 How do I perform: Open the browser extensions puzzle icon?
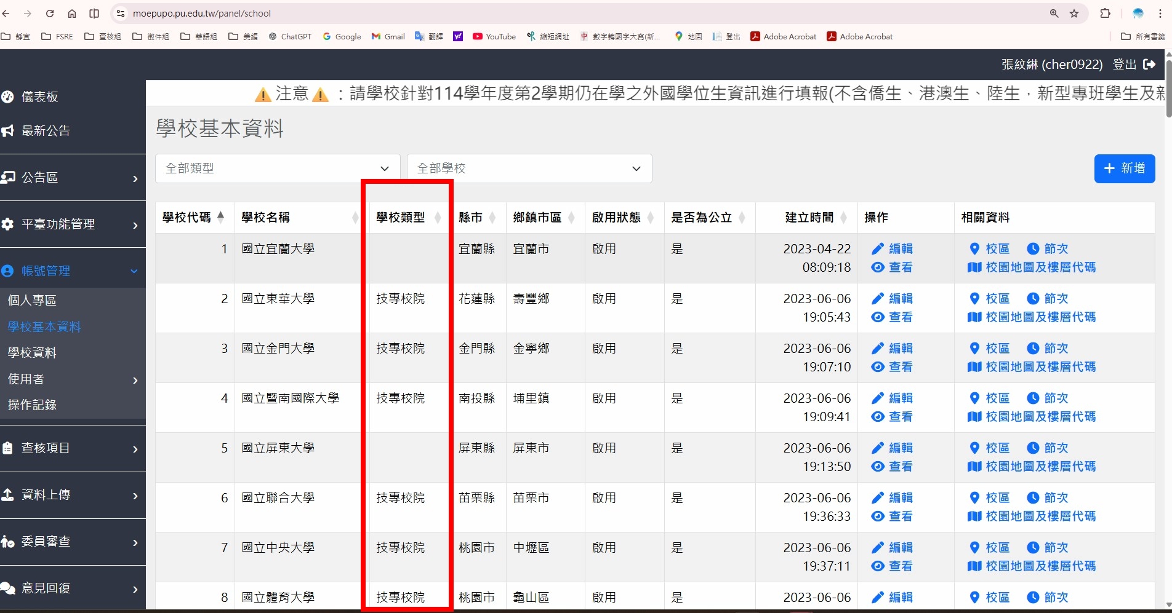coord(1106,14)
